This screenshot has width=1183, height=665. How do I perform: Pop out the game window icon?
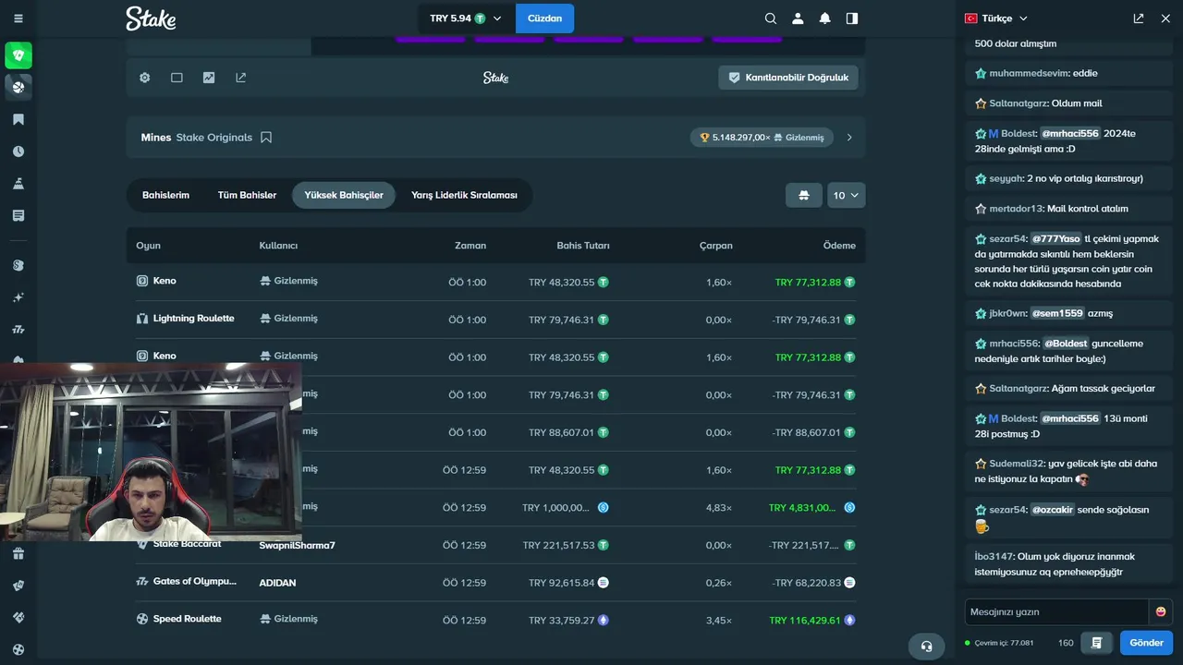click(x=241, y=78)
